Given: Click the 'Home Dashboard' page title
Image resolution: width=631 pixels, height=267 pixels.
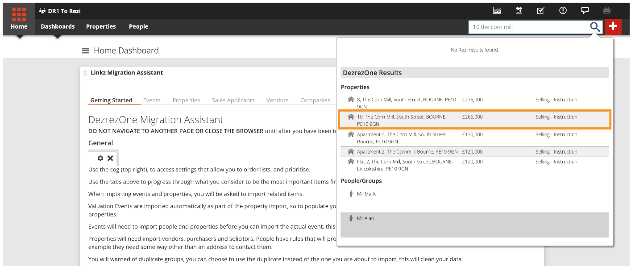Looking at the screenshot, I should coord(126,51).
